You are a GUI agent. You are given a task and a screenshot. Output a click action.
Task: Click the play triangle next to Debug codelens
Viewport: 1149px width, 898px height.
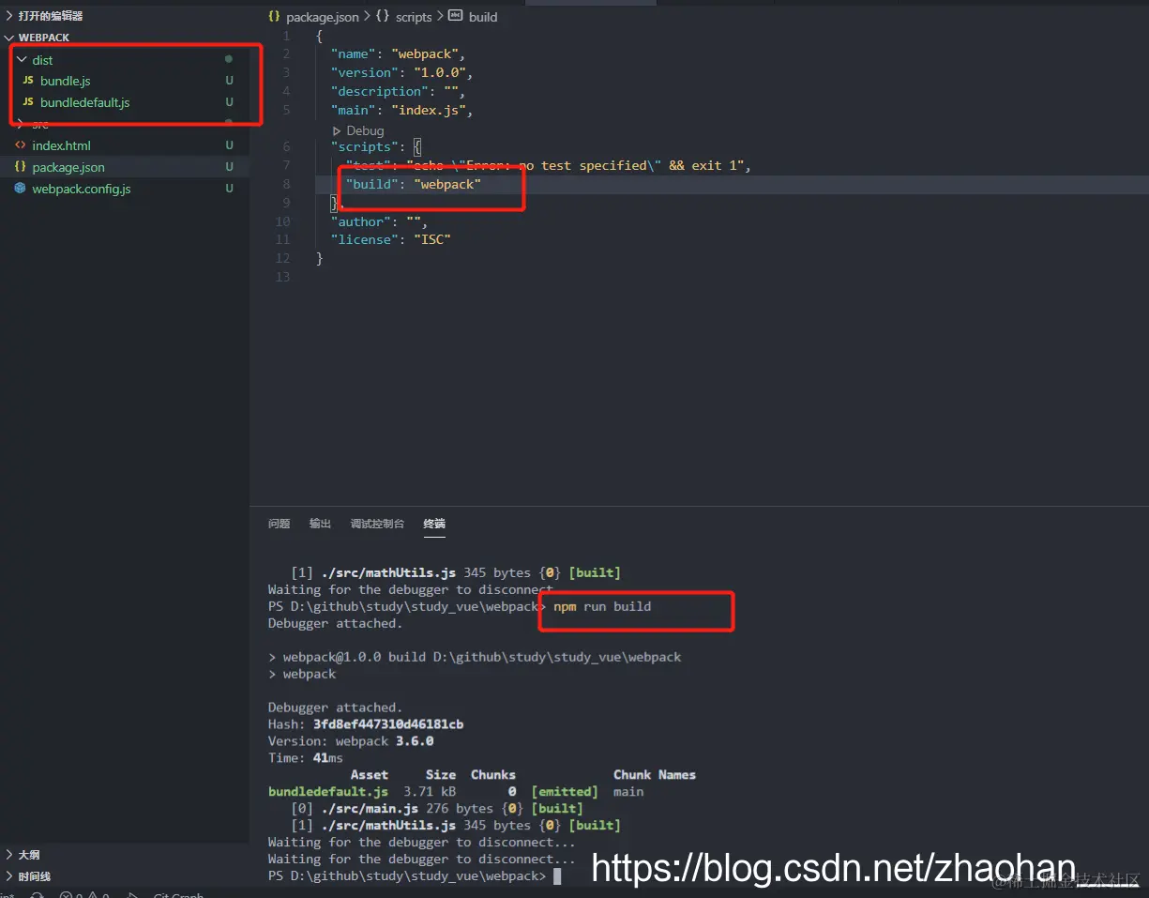337,131
